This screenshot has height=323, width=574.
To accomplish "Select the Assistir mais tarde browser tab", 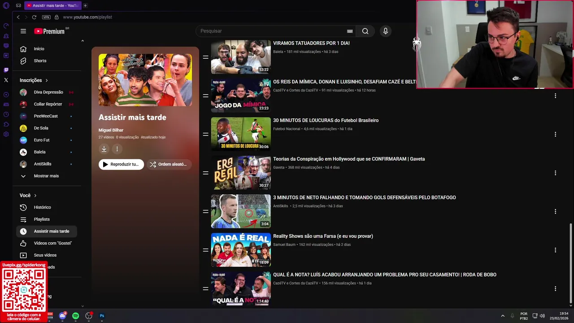I will [x=52, y=5].
